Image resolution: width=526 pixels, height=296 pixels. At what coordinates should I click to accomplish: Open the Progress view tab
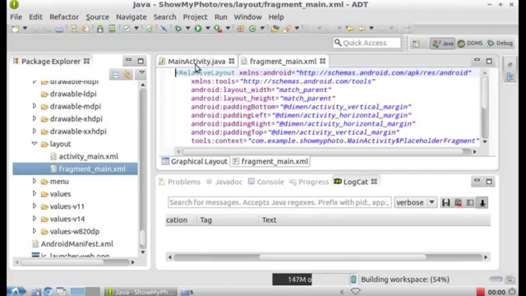[309, 182]
